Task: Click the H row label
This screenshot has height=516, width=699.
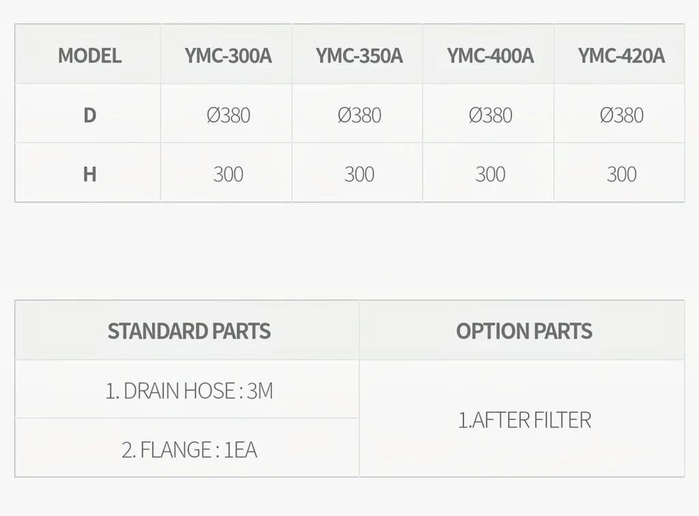Action: point(89,174)
